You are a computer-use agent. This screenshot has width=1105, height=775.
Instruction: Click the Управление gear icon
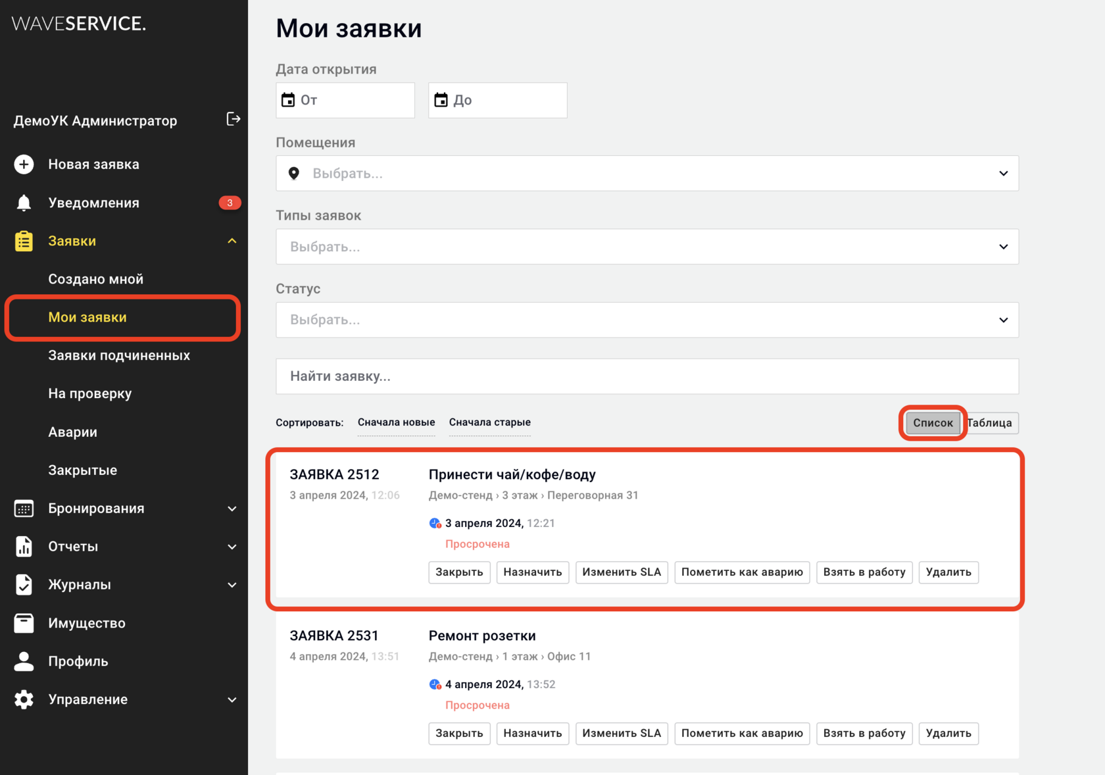click(24, 699)
